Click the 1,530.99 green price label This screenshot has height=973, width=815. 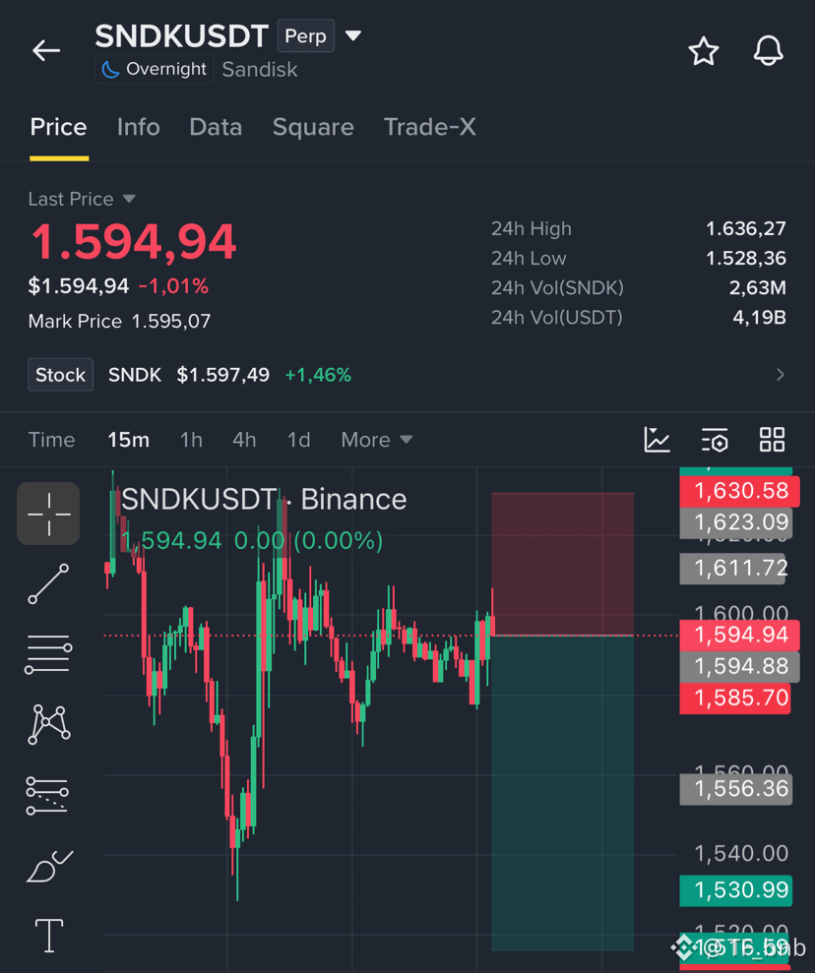pyautogui.click(x=736, y=890)
